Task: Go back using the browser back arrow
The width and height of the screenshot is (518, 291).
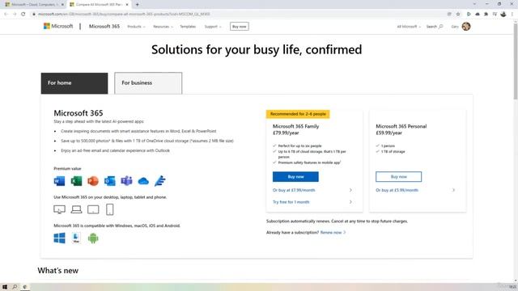Action: 6,14
